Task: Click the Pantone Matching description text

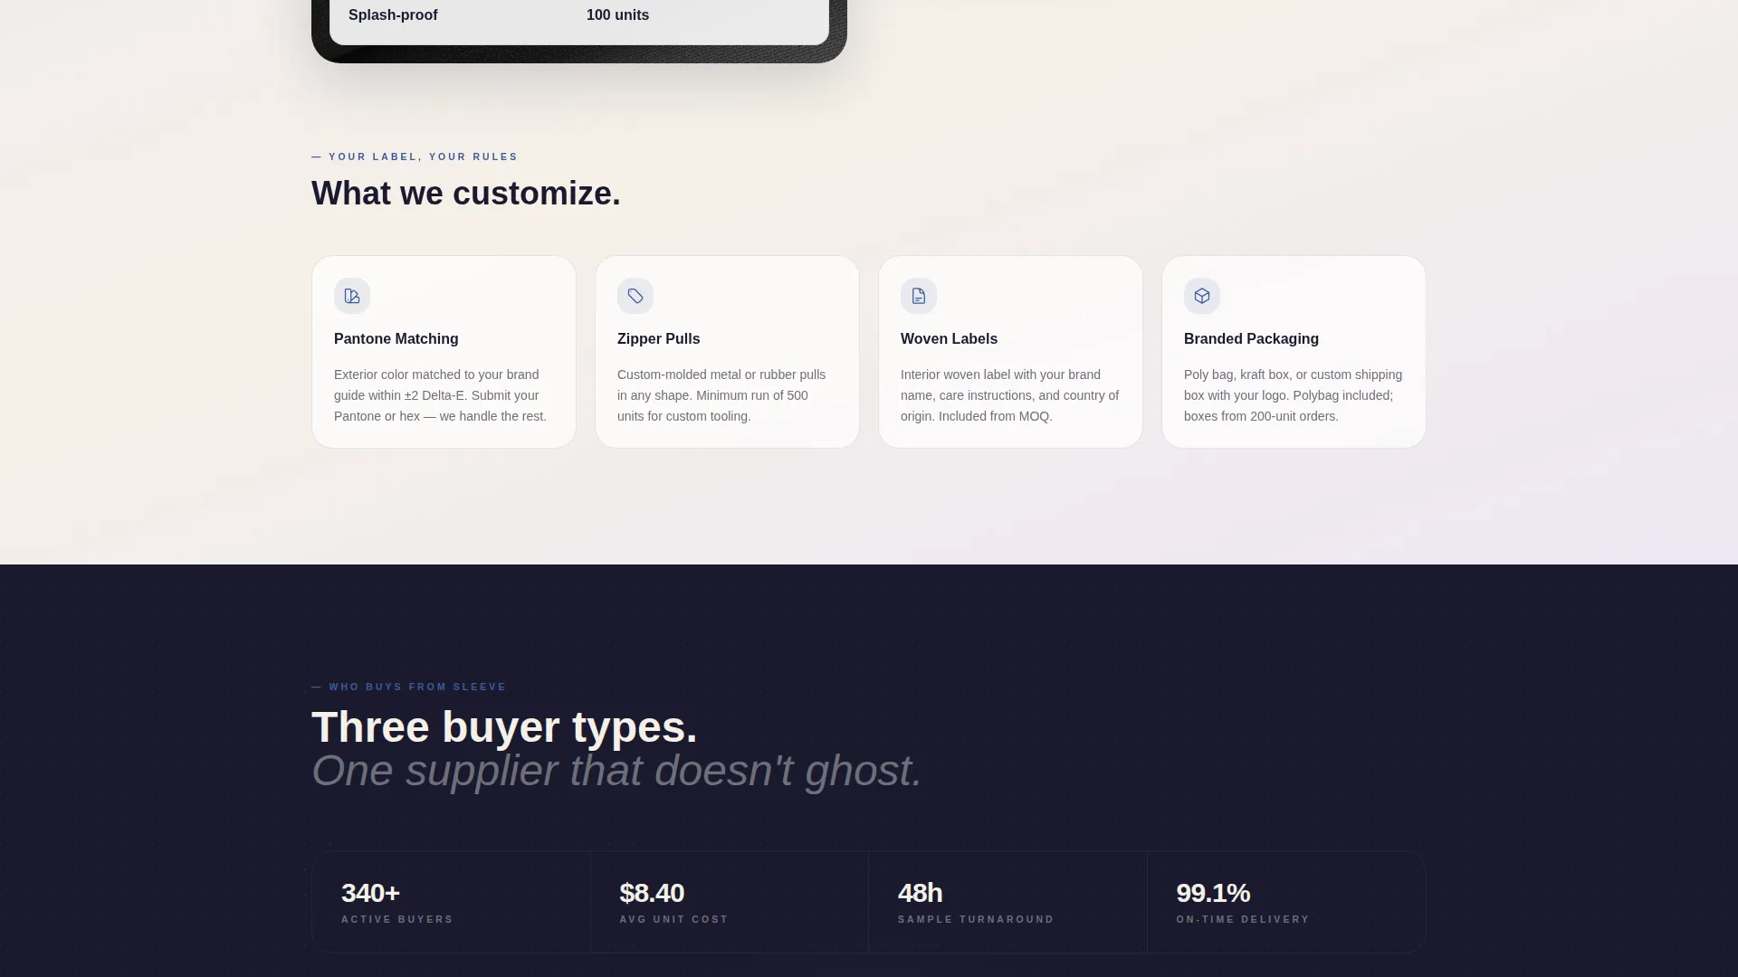Action: [x=441, y=395]
